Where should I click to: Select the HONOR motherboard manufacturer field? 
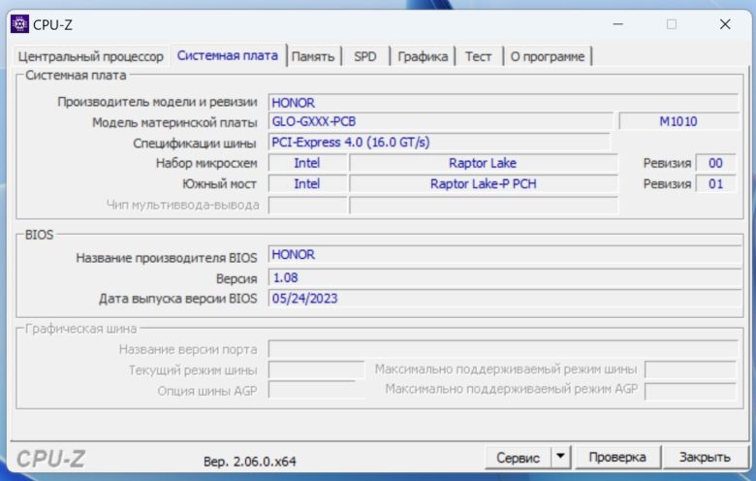click(x=503, y=102)
